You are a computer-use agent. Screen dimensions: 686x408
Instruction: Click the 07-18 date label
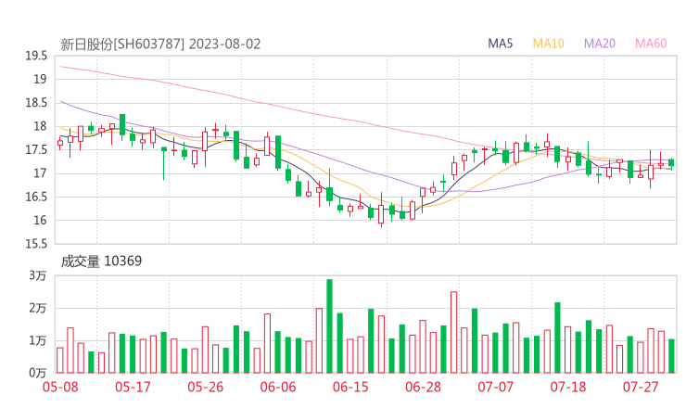point(568,387)
